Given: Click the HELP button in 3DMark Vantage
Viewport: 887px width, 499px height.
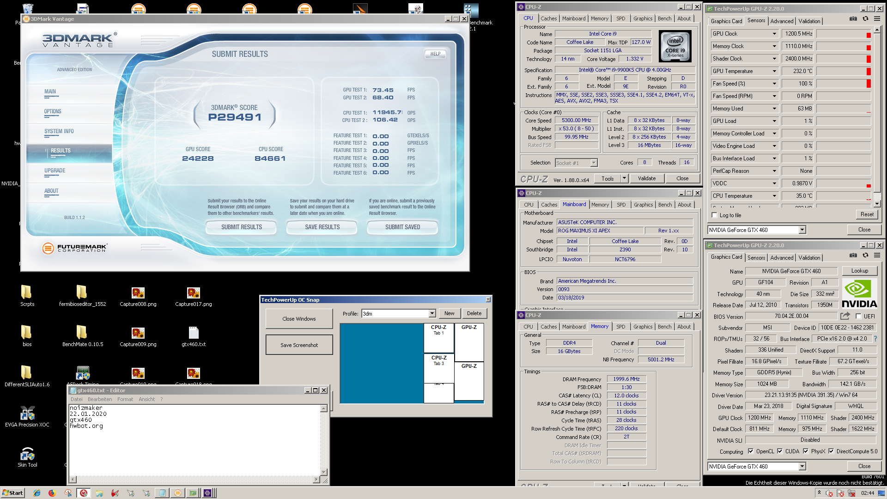Looking at the screenshot, I should tap(435, 54).
